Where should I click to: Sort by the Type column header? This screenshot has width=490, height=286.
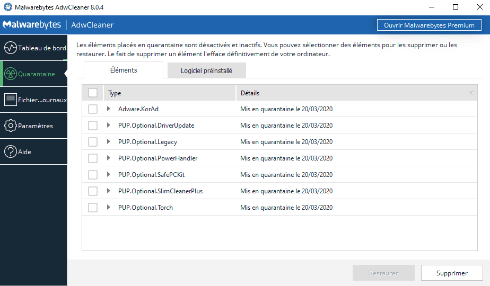coord(169,93)
